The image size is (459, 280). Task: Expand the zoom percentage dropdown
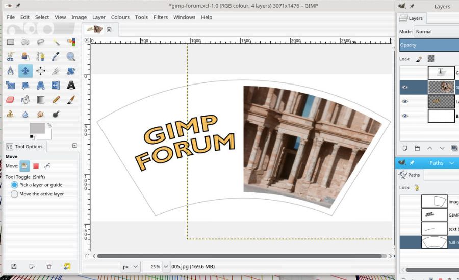(x=165, y=266)
